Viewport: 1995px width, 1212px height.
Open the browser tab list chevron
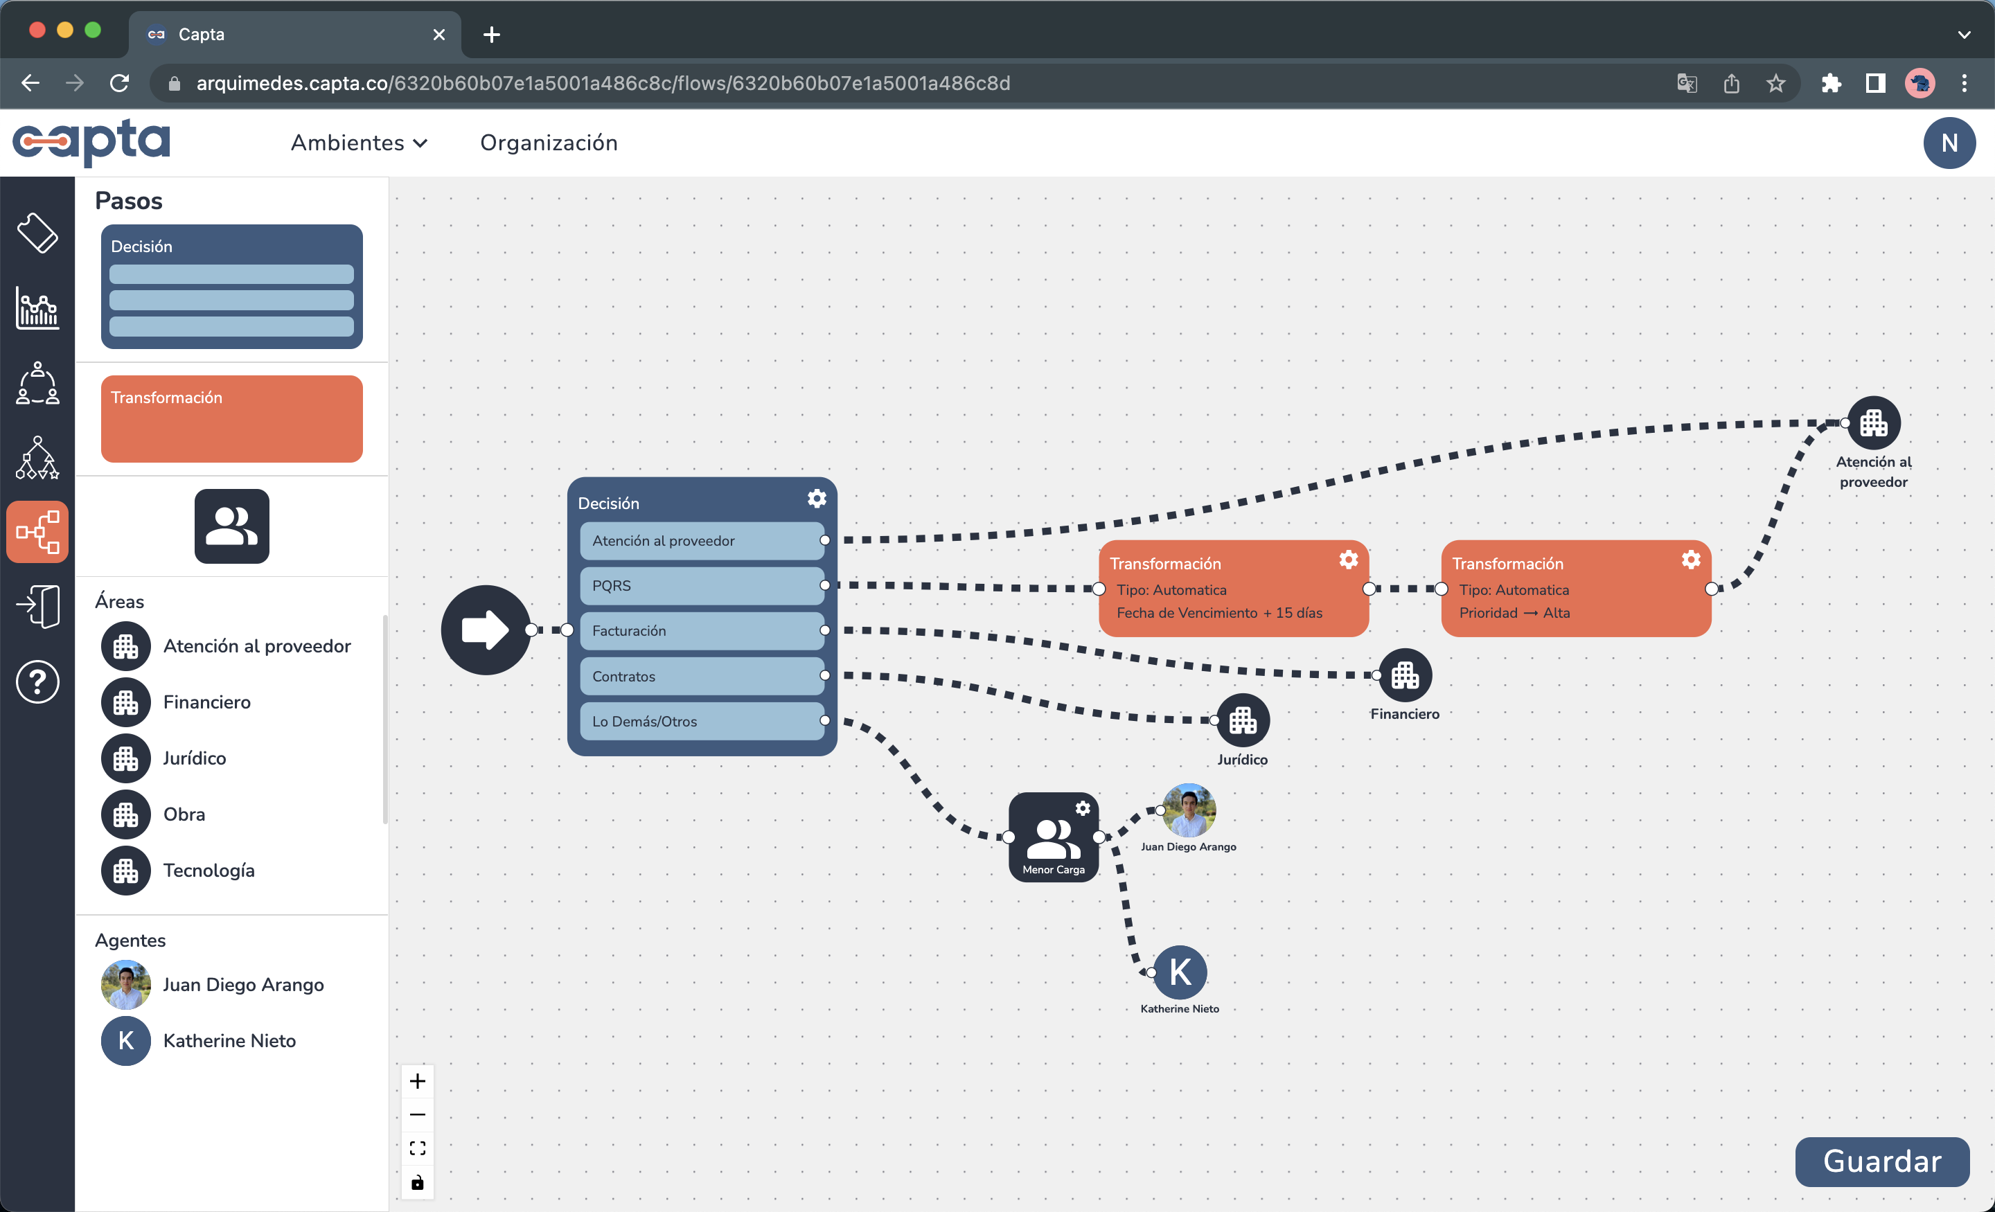tap(1965, 34)
